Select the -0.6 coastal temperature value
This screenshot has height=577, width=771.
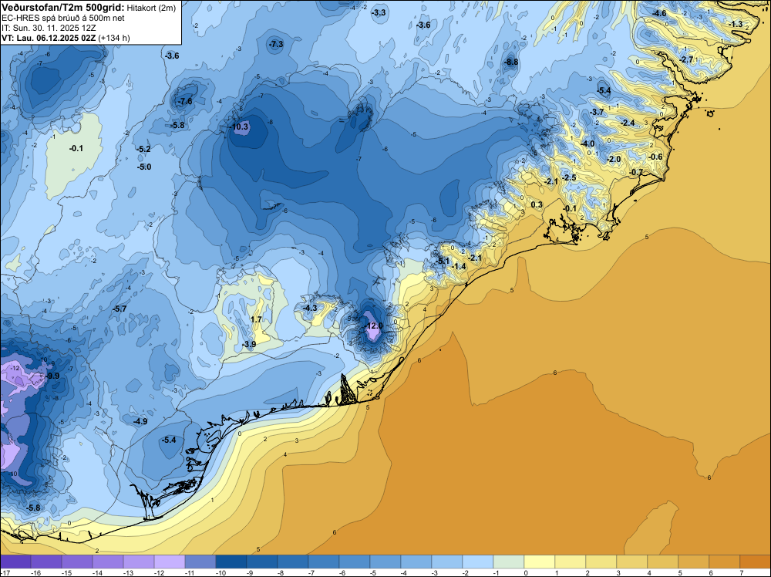[x=655, y=157]
